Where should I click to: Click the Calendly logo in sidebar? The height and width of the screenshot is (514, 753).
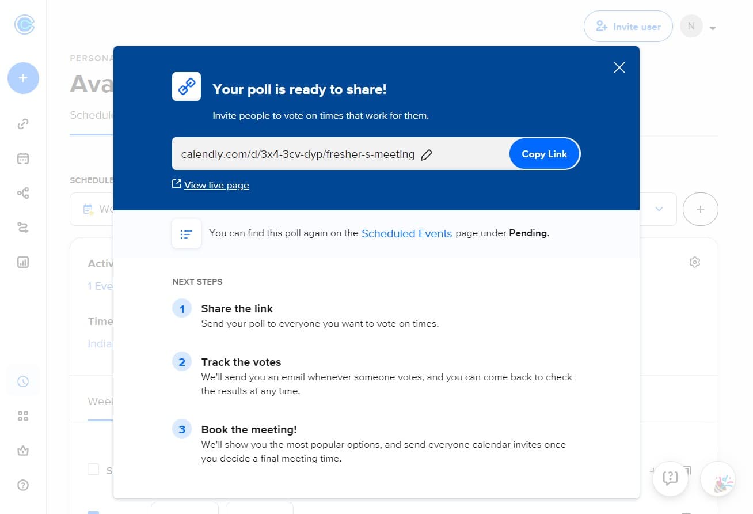(24, 25)
